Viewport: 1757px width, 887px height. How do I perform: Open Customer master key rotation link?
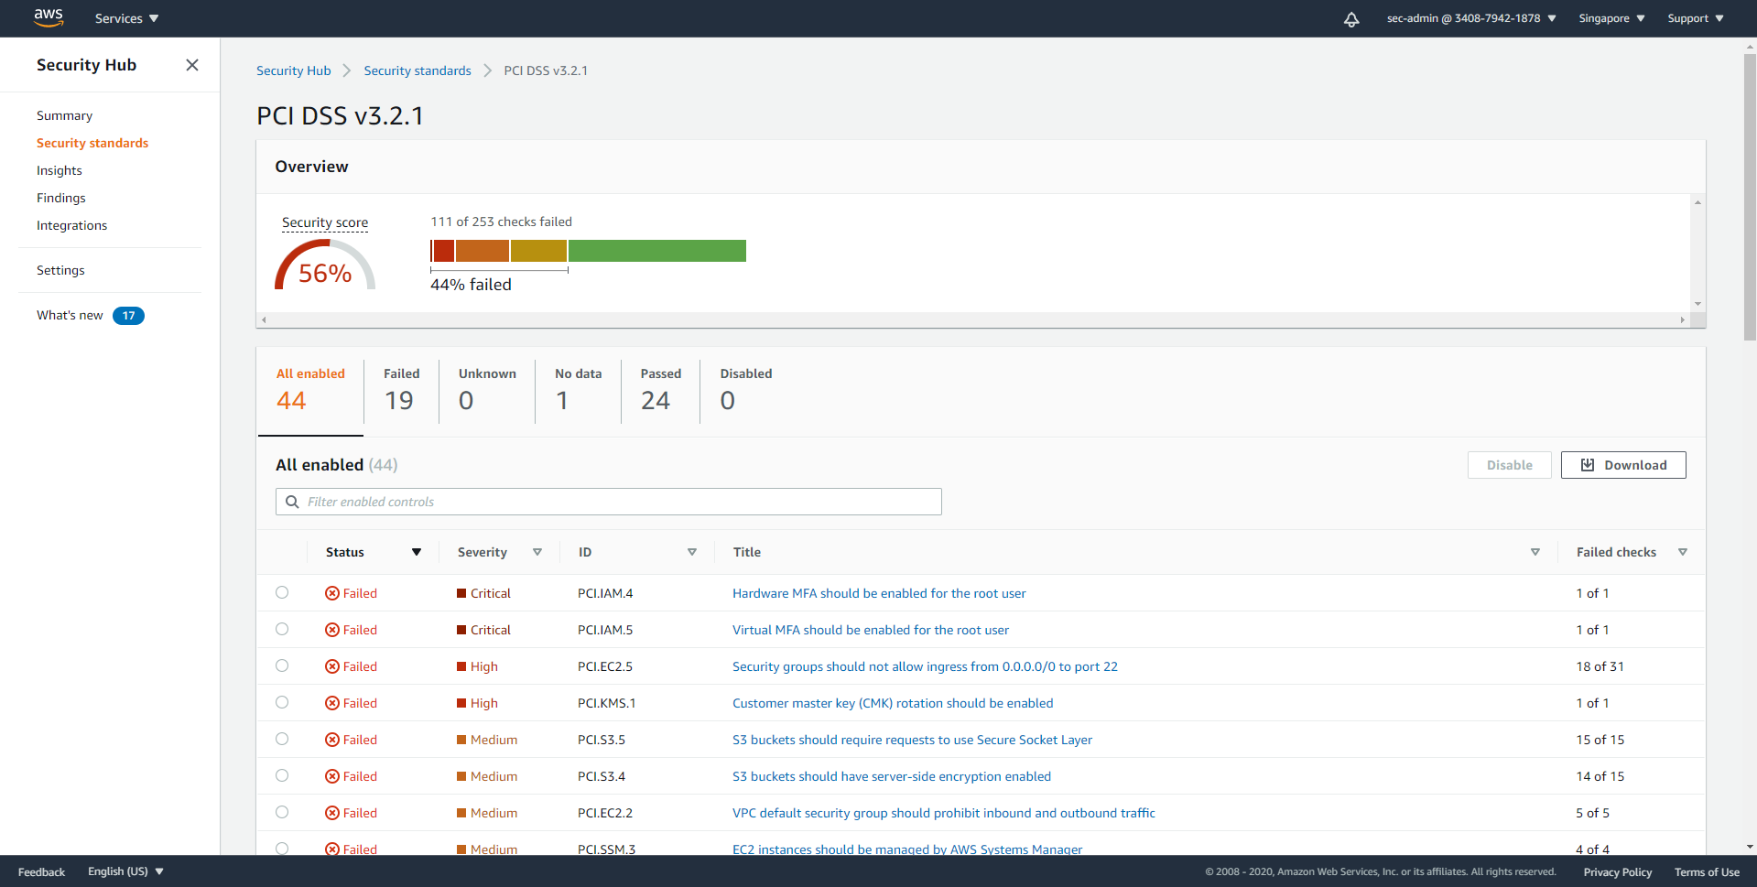coord(893,703)
